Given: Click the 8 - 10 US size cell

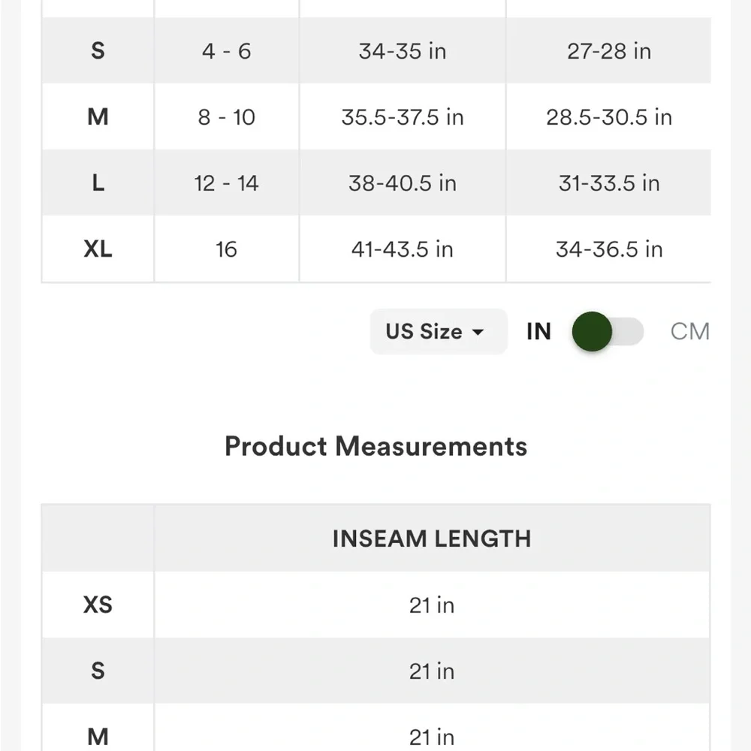Looking at the screenshot, I should [226, 117].
